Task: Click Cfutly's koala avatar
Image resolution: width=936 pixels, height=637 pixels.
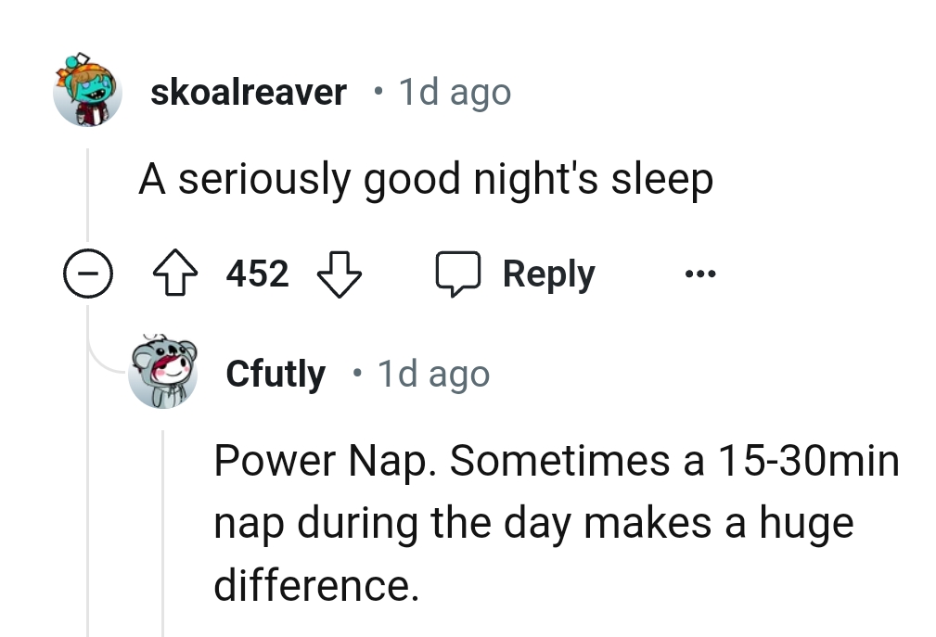Action: (x=163, y=373)
